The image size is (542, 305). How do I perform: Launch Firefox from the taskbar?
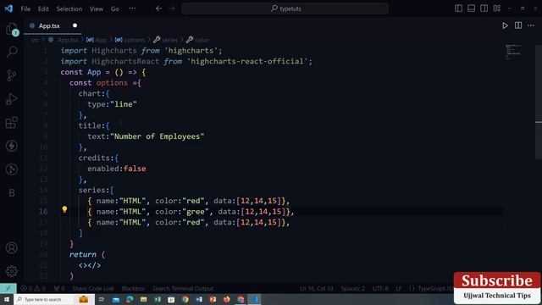point(227,299)
